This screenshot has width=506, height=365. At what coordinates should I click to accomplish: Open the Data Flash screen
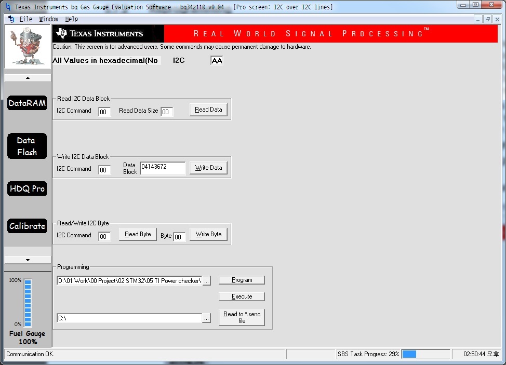(27, 146)
